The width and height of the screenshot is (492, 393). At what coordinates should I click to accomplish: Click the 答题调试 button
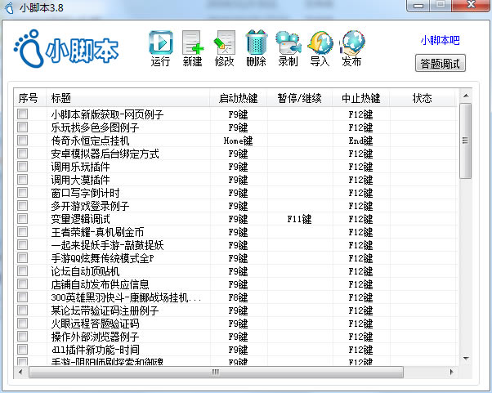[440, 64]
